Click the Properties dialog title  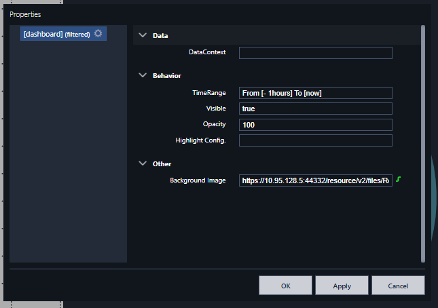tap(24, 14)
